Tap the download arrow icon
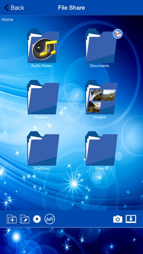 tap(131, 219)
